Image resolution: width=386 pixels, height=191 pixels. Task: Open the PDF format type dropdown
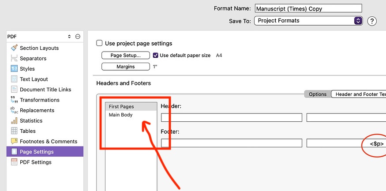[x=39, y=37]
